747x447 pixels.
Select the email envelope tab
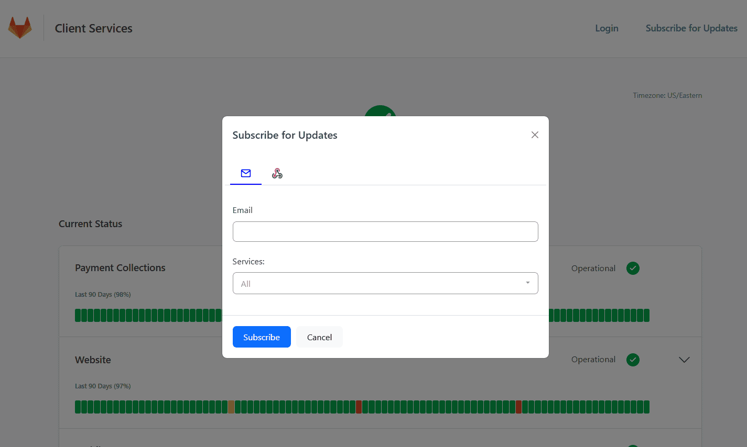tap(245, 173)
